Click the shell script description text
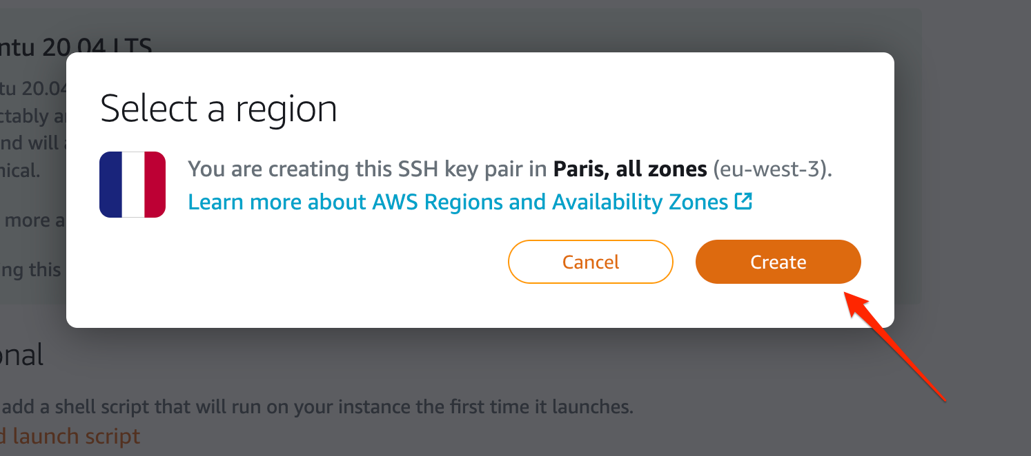 click(317, 406)
